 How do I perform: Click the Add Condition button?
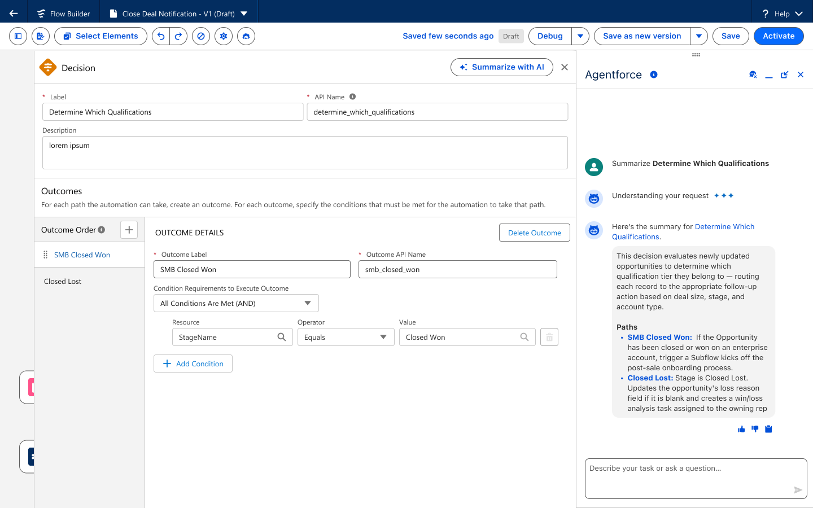click(193, 364)
